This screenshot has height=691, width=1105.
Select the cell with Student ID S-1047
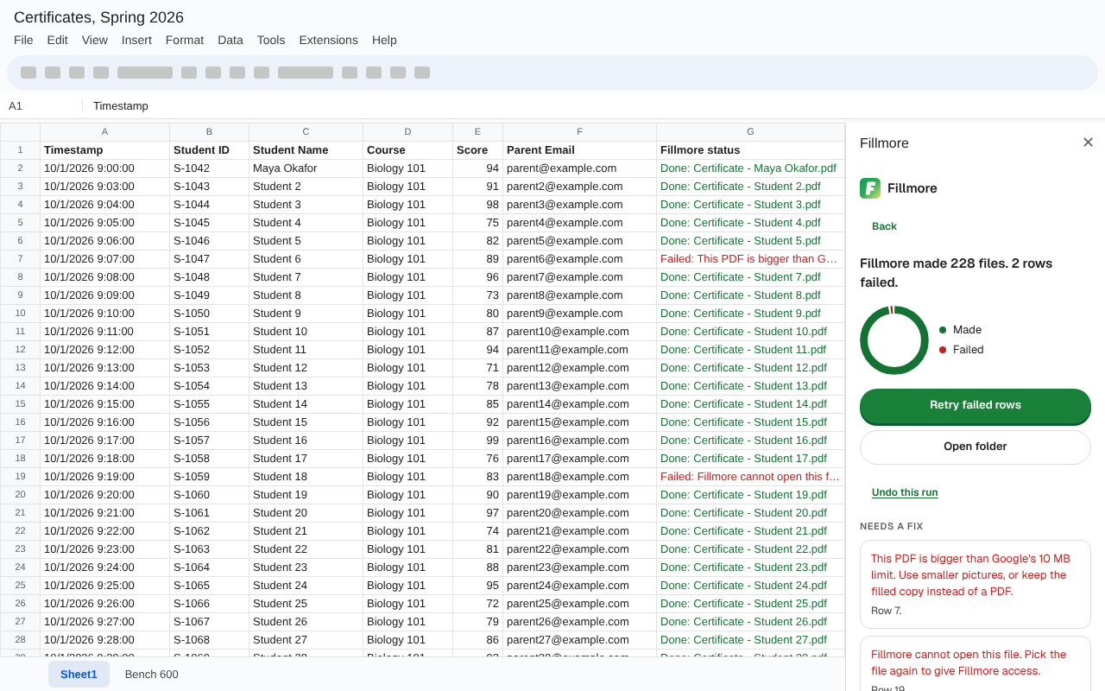[x=209, y=258]
